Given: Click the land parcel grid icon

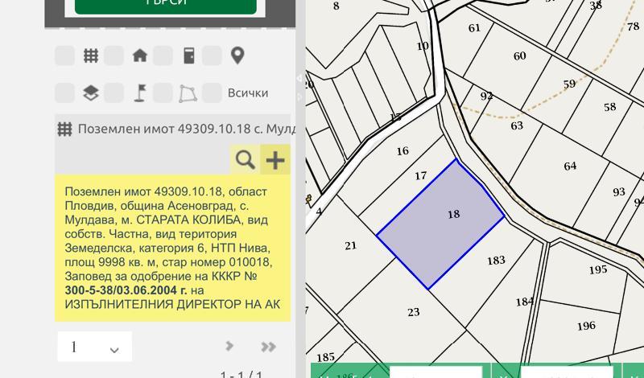Looking at the screenshot, I should (91, 55).
